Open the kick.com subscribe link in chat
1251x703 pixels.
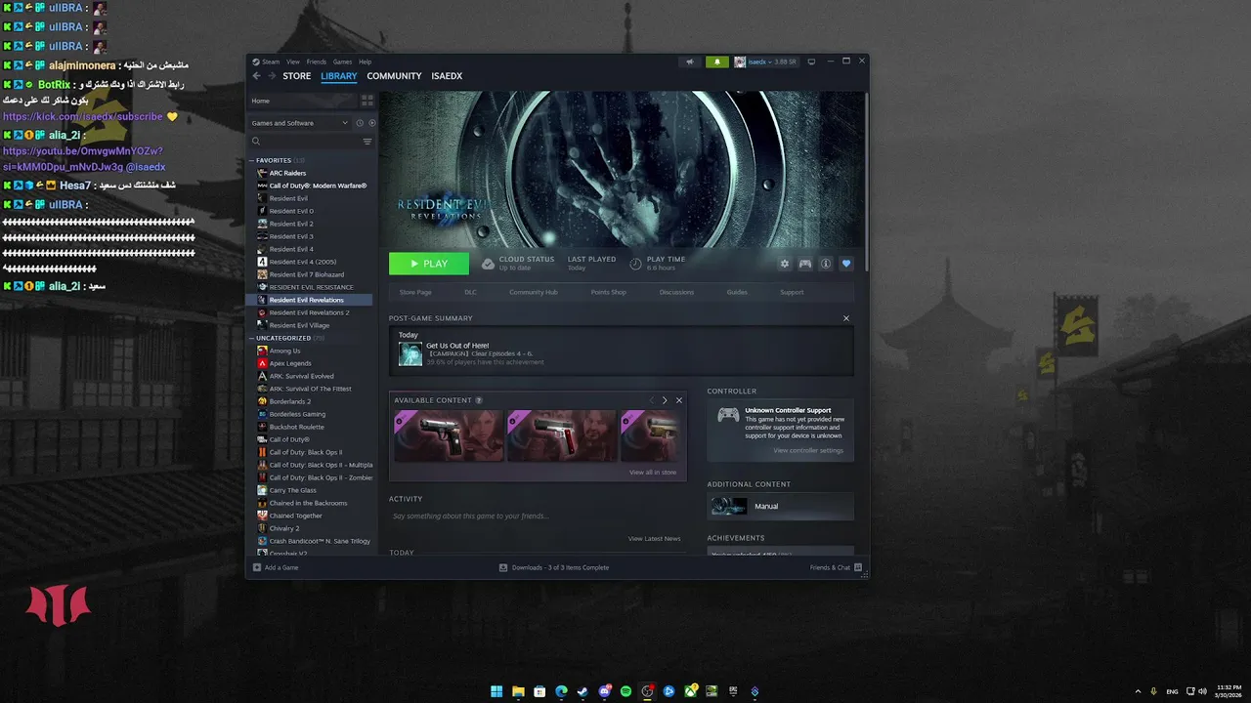(x=83, y=116)
